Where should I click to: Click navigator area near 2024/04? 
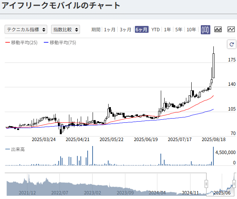click(157, 193)
